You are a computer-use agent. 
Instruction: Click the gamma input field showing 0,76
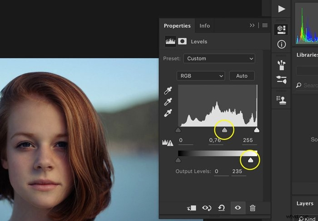coord(216,140)
